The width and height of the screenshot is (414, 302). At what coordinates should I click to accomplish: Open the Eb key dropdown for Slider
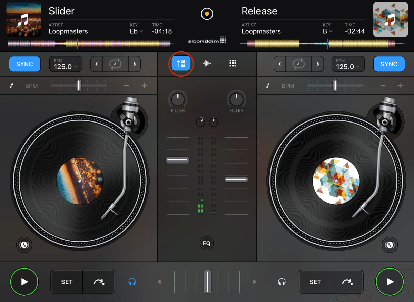point(136,31)
